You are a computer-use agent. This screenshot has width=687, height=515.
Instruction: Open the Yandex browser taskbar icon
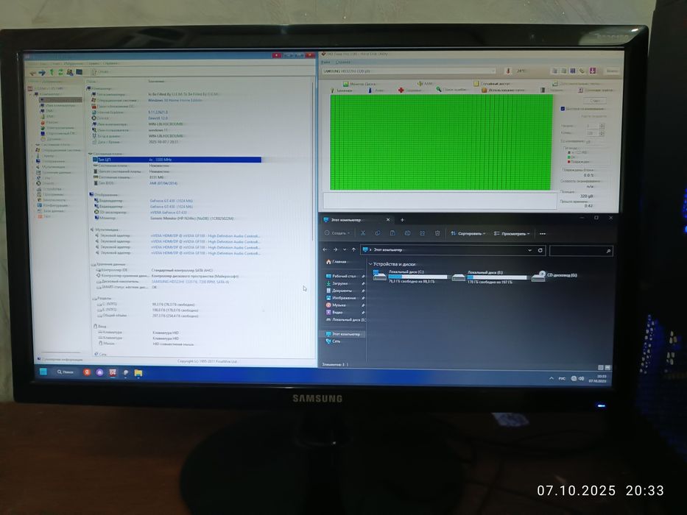[87, 372]
